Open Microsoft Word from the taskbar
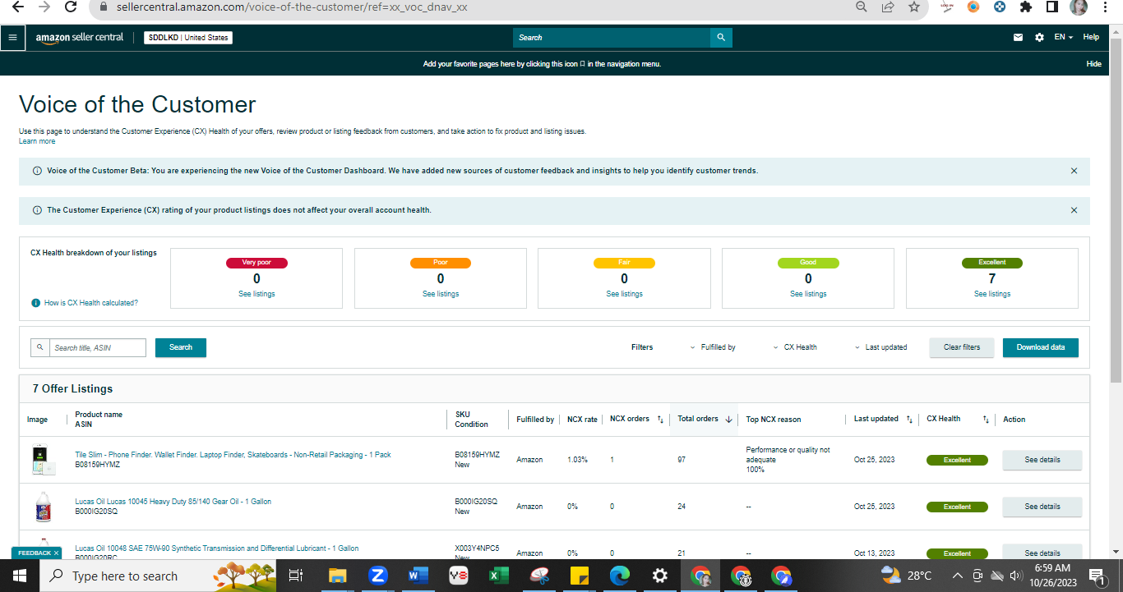1123x592 pixels. click(x=418, y=576)
